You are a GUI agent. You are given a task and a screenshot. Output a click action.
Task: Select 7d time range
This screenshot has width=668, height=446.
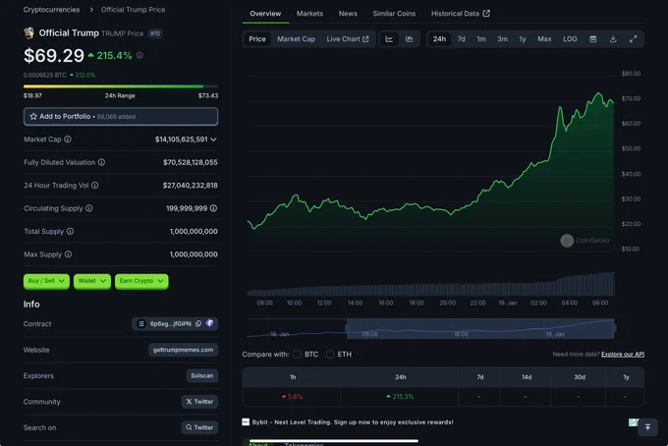coord(461,38)
